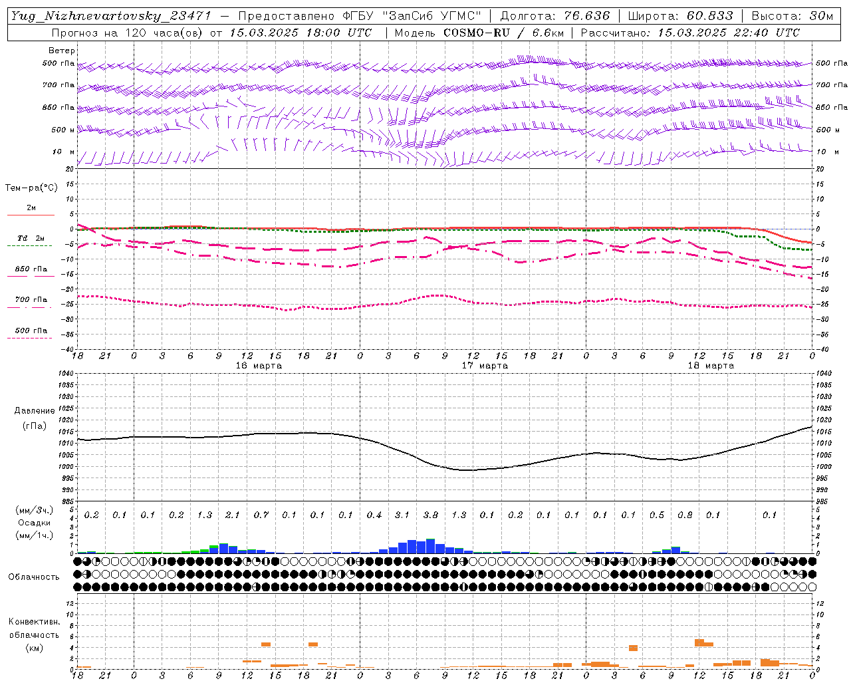Click the Конвективн. label of convective cloud panel
851x681 pixels.
(34, 622)
